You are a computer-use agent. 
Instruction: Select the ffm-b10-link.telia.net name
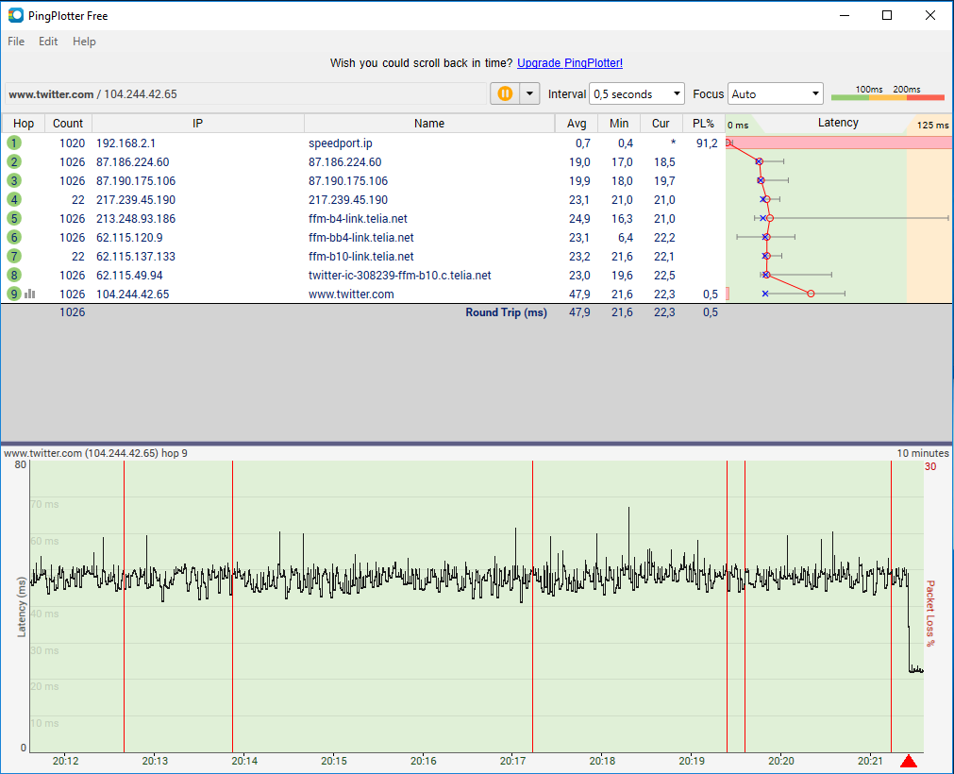pyautogui.click(x=360, y=256)
